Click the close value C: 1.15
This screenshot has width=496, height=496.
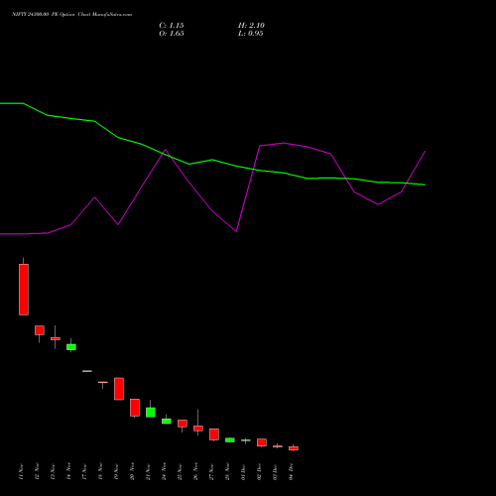[x=172, y=26]
